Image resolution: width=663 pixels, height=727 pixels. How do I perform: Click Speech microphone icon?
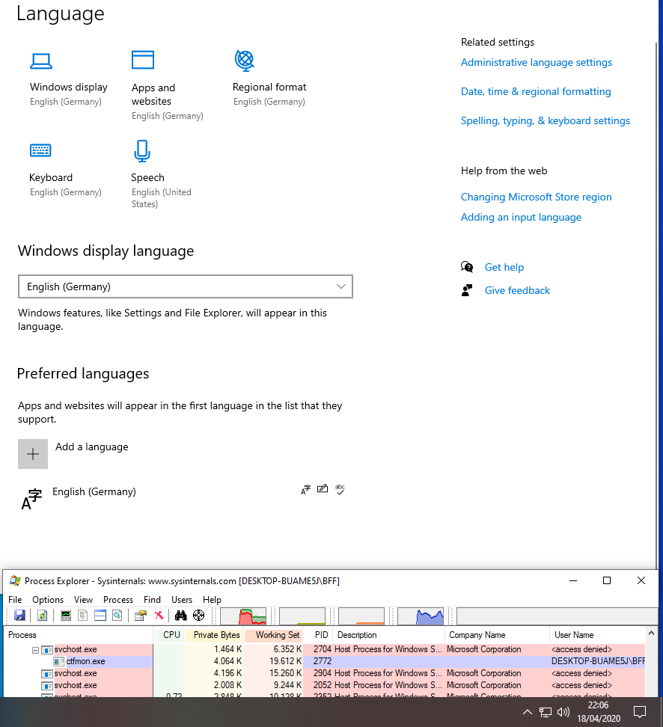click(x=142, y=150)
